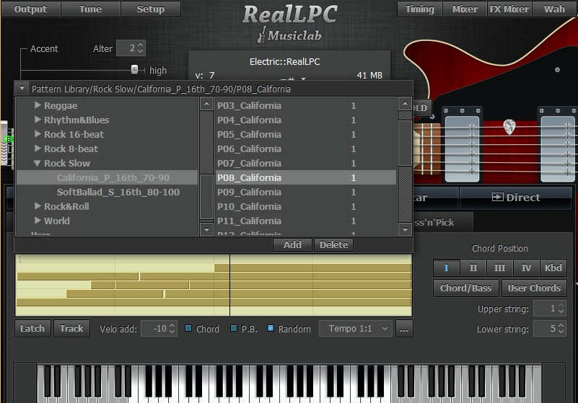
Task: Enable the Chord checkbox
Action: click(x=189, y=329)
